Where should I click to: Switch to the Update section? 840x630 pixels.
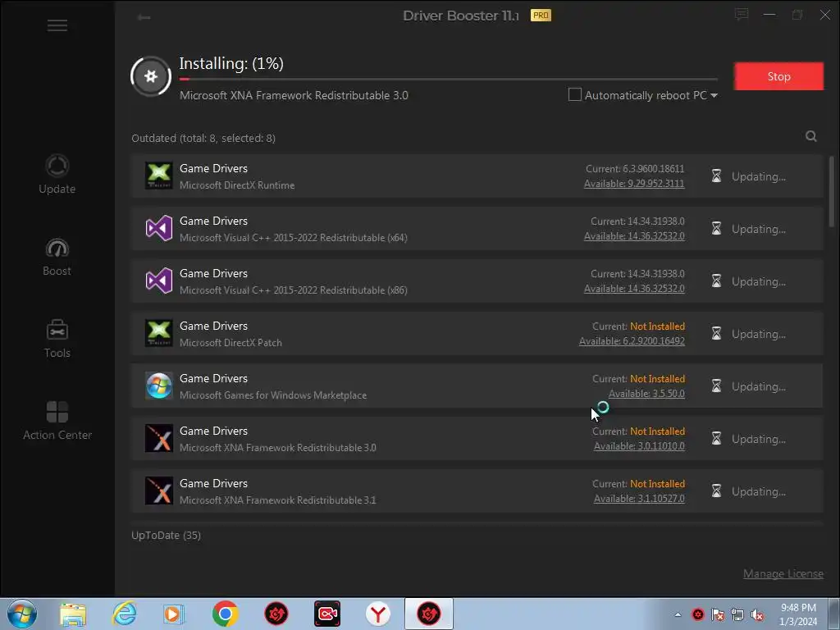(x=57, y=175)
